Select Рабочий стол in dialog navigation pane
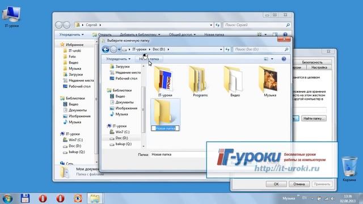Viewport: 363px width, 204px height. 124,78
